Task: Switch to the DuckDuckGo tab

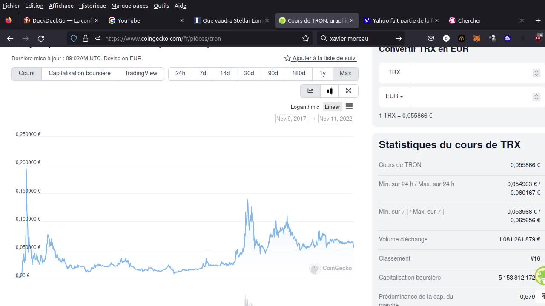Action: (62, 20)
